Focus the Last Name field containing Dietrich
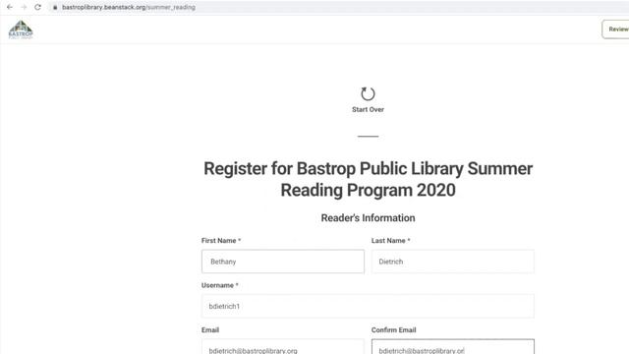The height and width of the screenshot is (354, 629). (453, 262)
